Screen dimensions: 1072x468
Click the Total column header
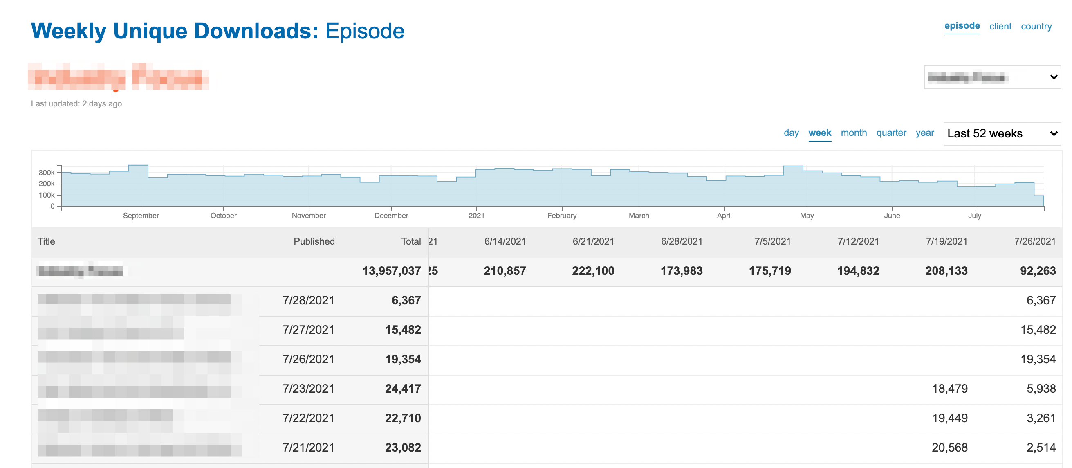(411, 241)
